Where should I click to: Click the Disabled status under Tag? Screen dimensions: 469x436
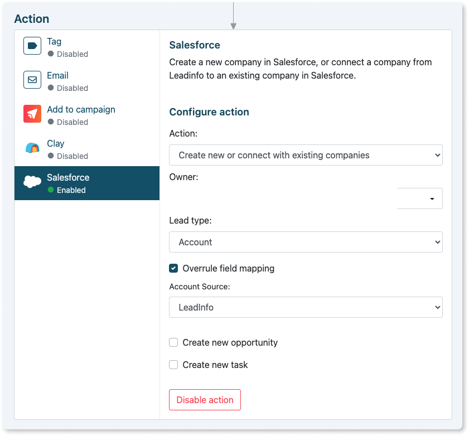click(x=67, y=54)
